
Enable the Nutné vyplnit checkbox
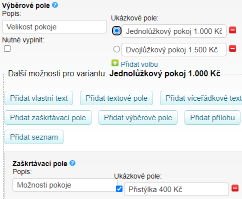click(7, 49)
